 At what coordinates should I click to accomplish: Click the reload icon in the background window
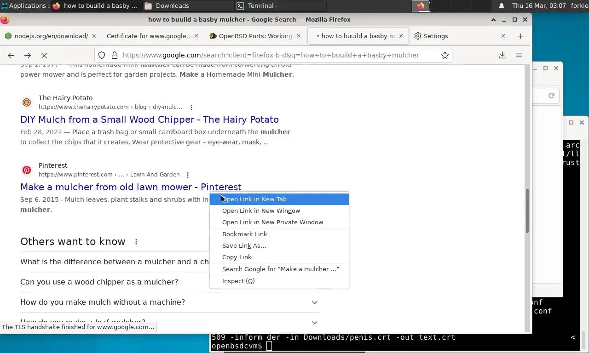click(551, 96)
